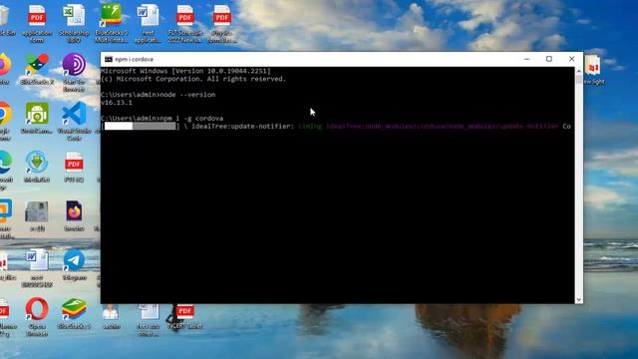638x359 pixels.
Task: Open the Command Prompt title bar icon menu
Action: [x=109, y=60]
